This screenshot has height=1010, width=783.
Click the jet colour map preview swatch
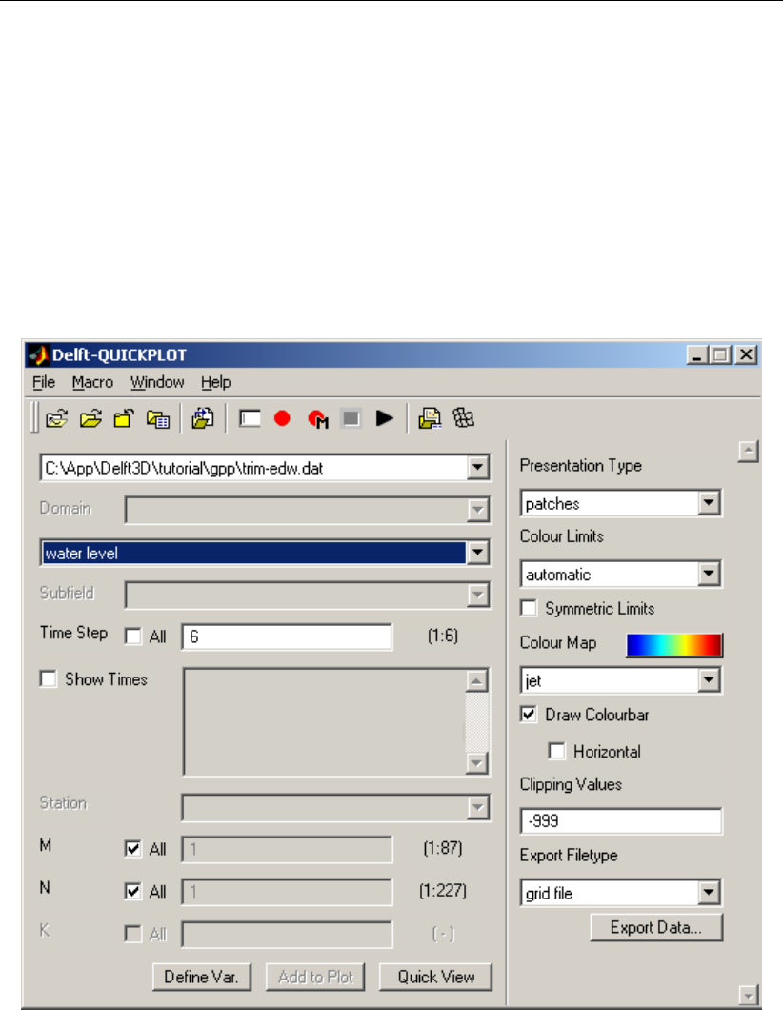tap(674, 645)
